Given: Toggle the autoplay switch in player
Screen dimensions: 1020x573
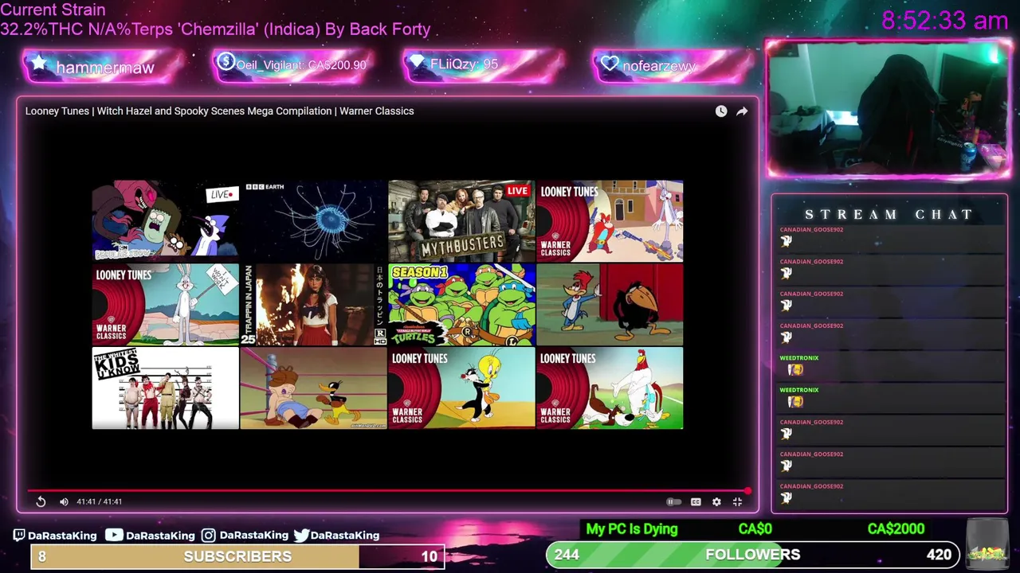Looking at the screenshot, I should point(673,501).
